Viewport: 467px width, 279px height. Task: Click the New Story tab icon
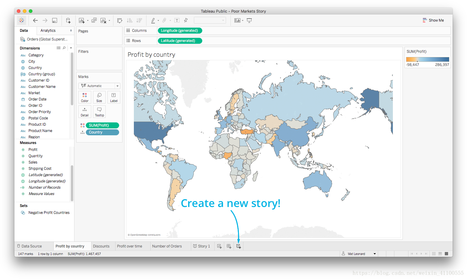[239, 246]
